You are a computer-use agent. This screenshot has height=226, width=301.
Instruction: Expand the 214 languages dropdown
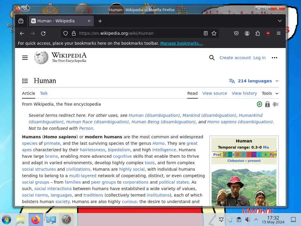click(254, 81)
